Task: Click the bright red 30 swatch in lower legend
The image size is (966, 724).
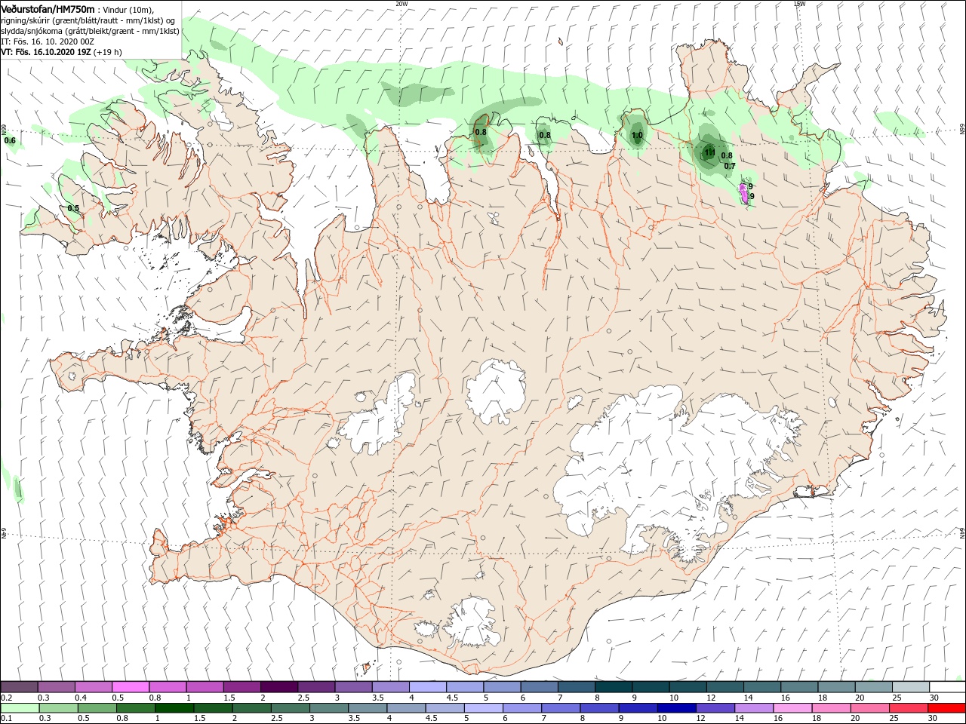Action: point(946,708)
